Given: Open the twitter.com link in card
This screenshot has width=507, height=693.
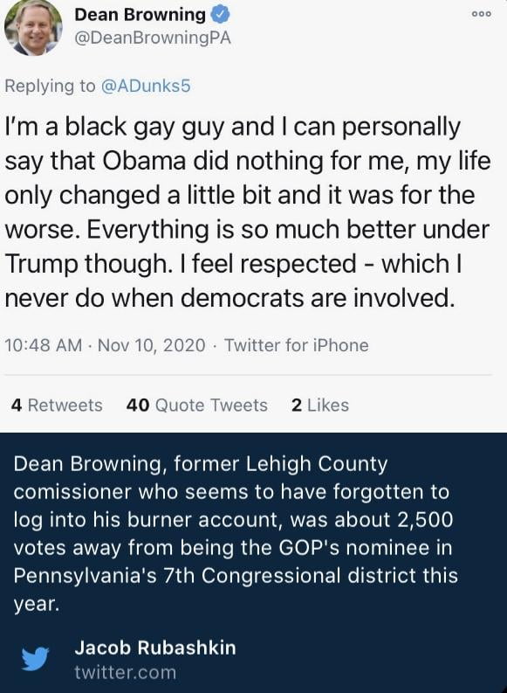Looking at the screenshot, I should tap(126, 672).
